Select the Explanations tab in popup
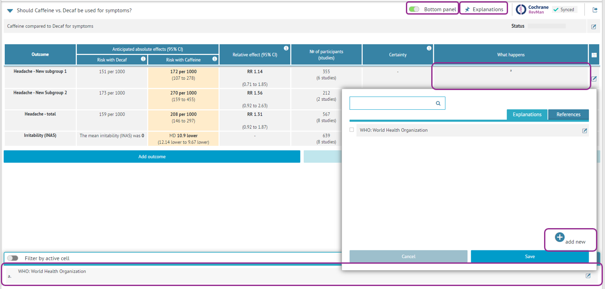Viewport: 605px width, 289px height. 527,114
